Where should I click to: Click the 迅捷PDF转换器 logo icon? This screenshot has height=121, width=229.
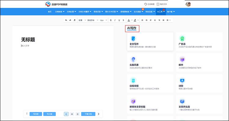tap(48, 4)
